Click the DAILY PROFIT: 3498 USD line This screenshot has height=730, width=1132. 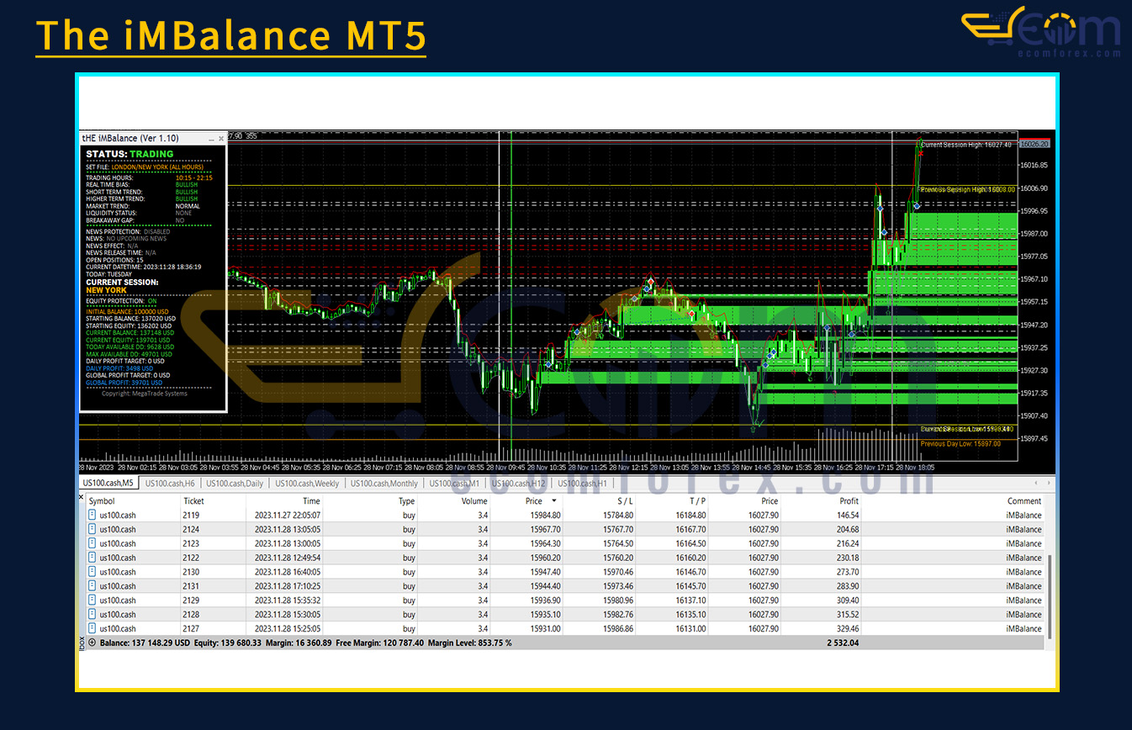[x=119, y=368]
